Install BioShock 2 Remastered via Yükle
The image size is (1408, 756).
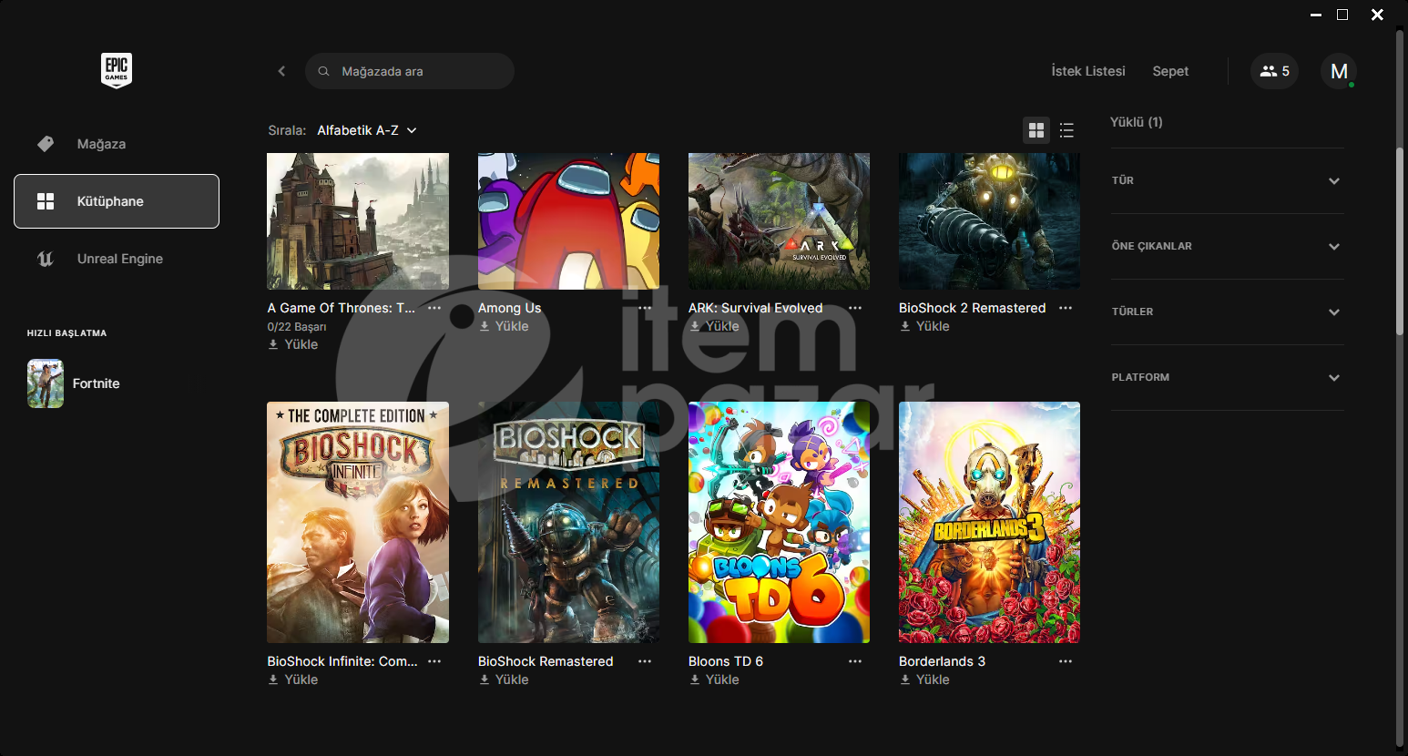point(924,326)
